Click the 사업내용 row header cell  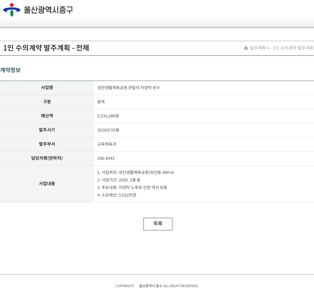pos(47,184)
